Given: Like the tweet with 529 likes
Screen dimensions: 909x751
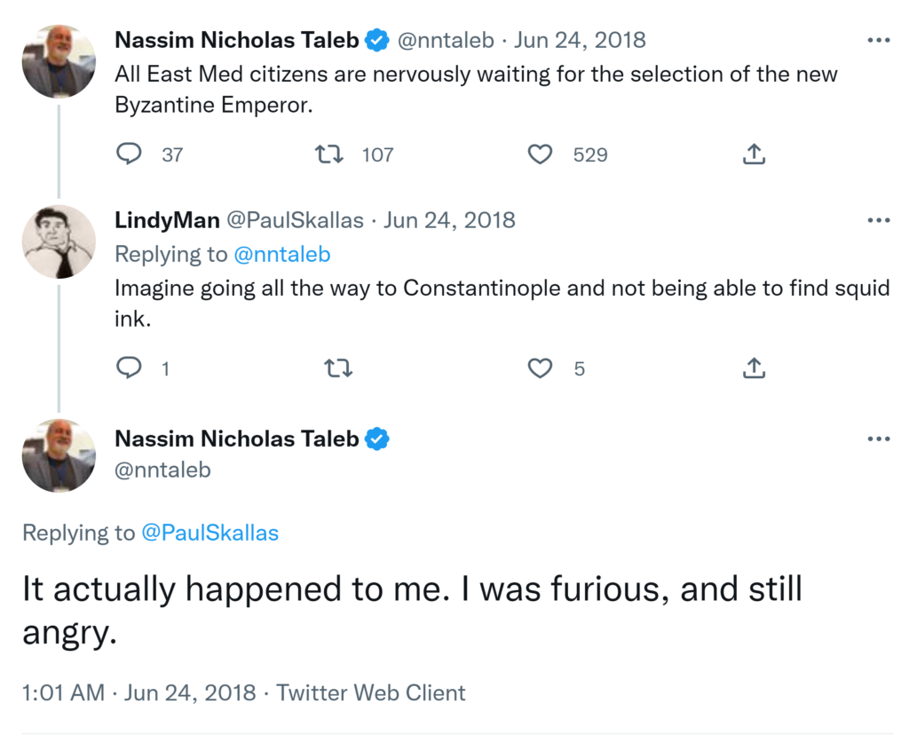Looking at the screenshot, I should pyautogui.click(x=540, y=154).
